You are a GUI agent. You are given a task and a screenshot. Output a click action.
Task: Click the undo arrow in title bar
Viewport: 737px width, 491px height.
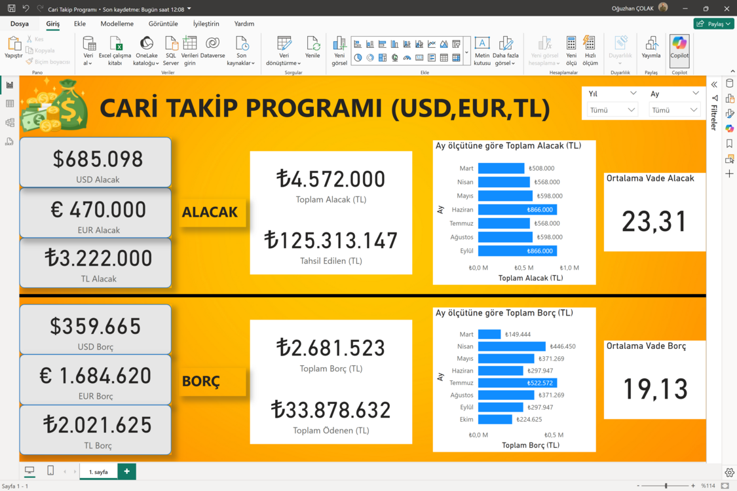[x=26, y=9]
